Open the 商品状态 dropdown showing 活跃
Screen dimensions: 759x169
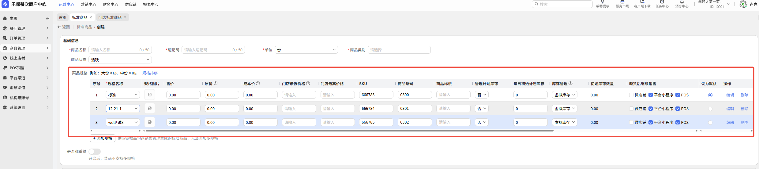click(120, 60)
